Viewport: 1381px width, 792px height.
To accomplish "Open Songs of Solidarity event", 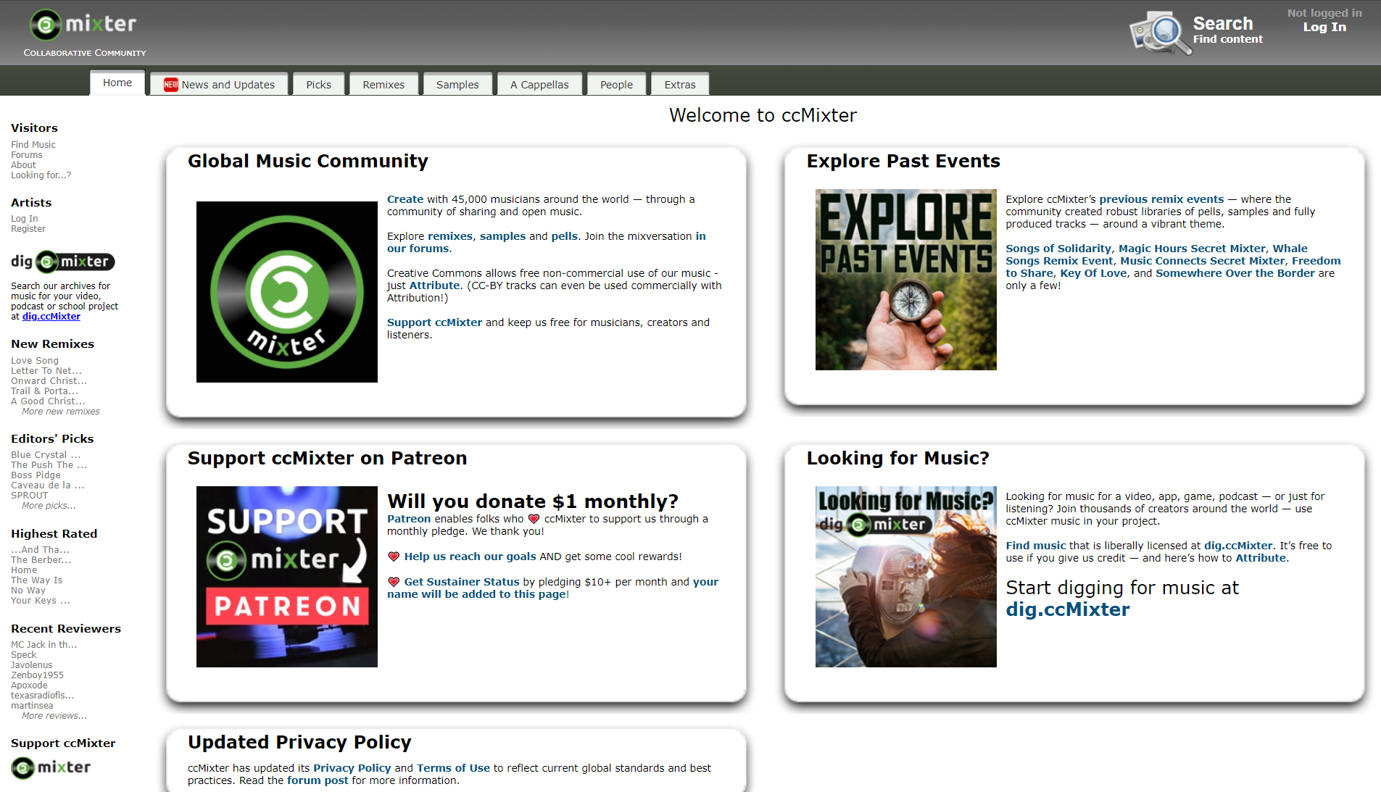I will pyautogui.click(x=1058, y=249).
